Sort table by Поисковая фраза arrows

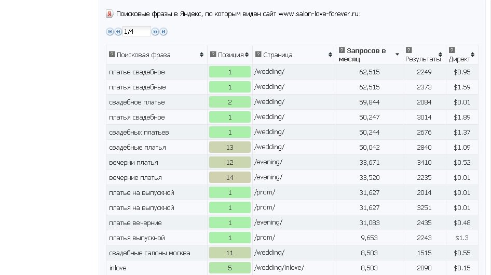click(201, 55)
